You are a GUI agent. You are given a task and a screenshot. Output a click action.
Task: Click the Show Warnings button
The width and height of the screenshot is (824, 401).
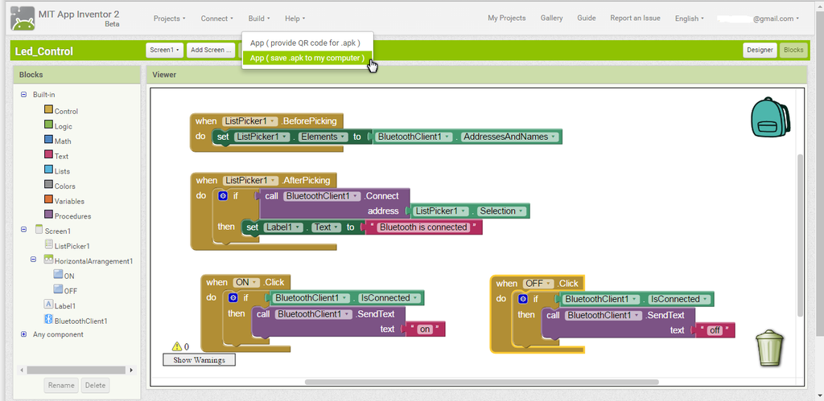tap(200, 360)
